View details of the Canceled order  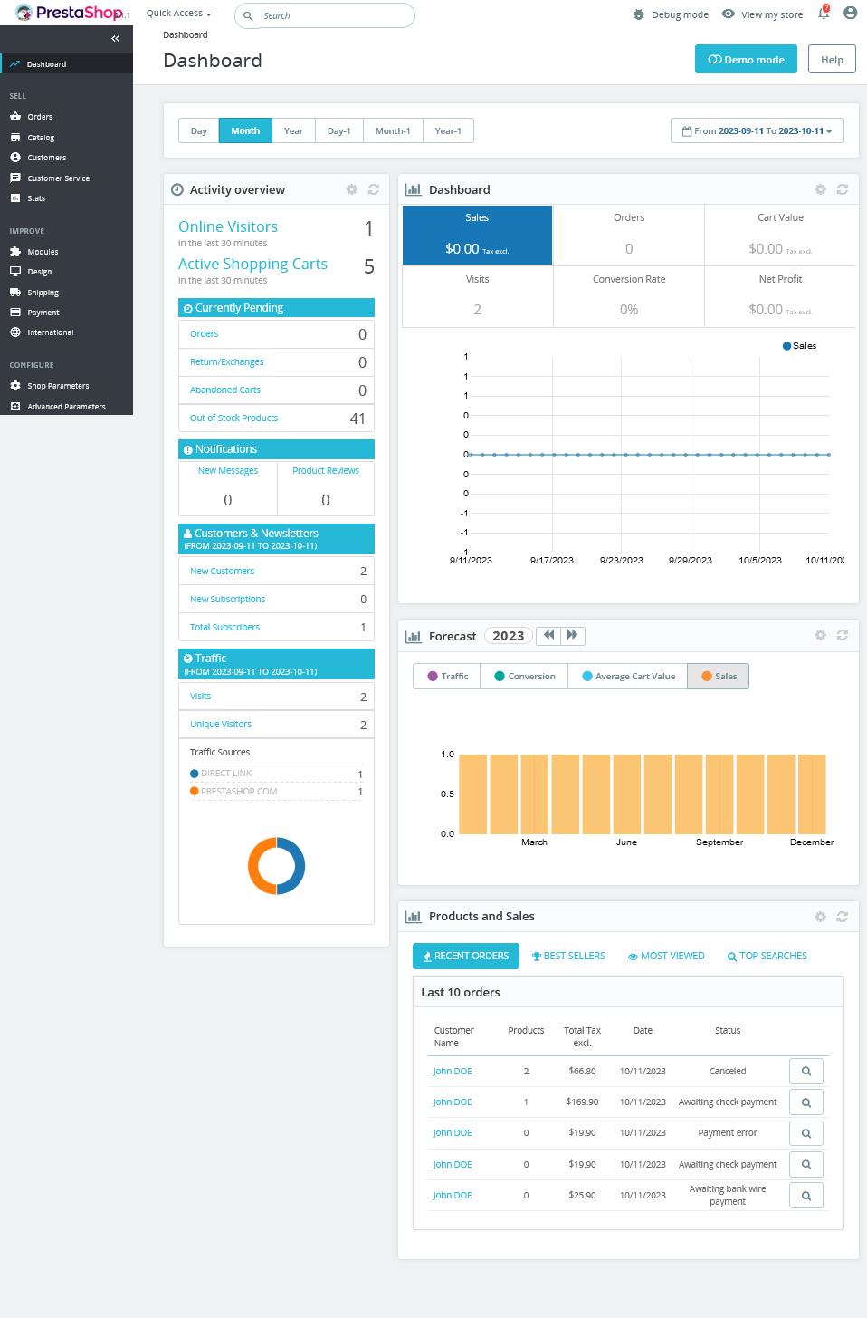tap(805, 1072)
